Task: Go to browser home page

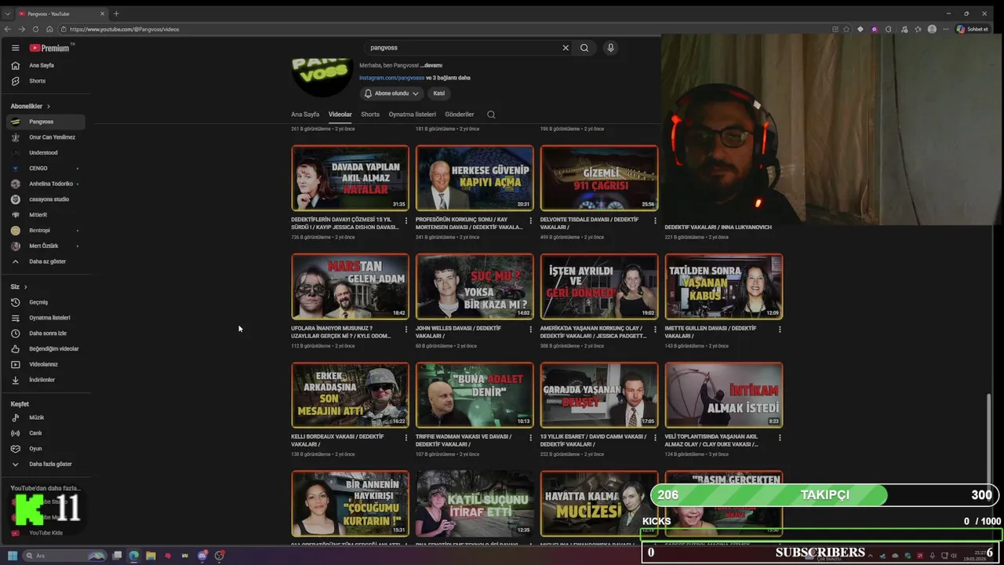Action: 49,29
